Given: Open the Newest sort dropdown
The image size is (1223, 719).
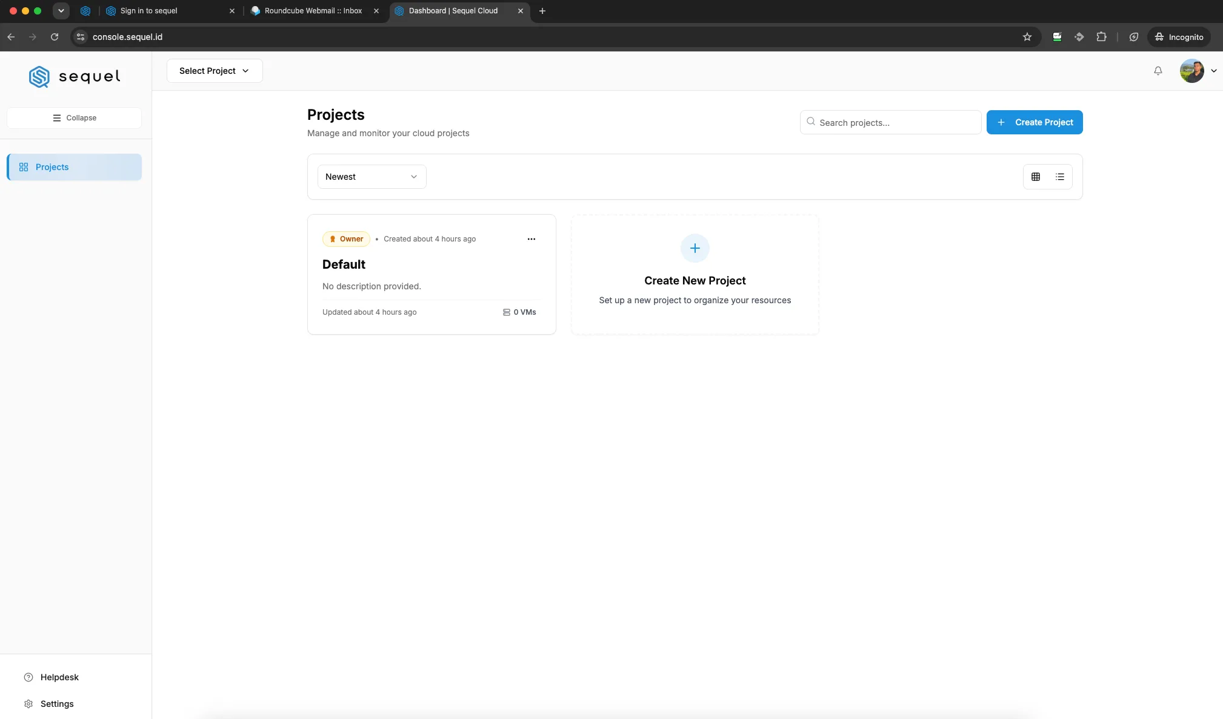Looking at the screenshot, I should (372, 177).
